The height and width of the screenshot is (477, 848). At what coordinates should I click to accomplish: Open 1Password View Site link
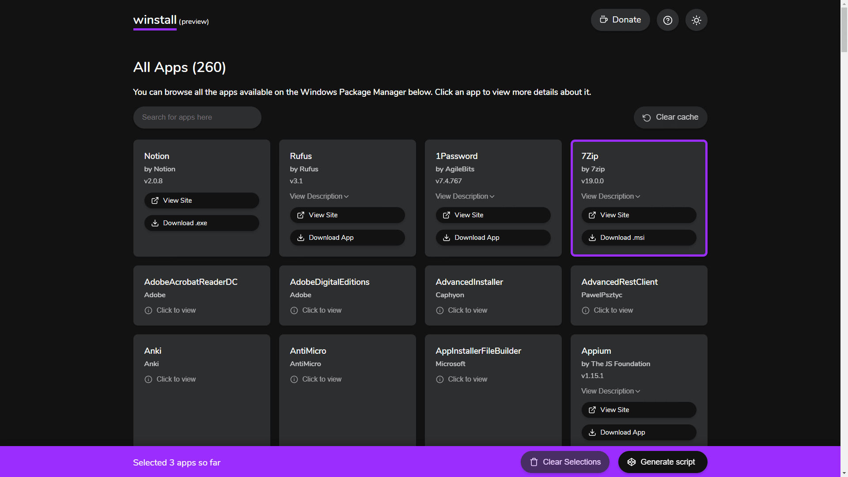pyautogui.click(x=493, y=215)
